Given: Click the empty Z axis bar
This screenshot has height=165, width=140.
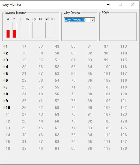Looking at the screenshot, I should 21,30.
